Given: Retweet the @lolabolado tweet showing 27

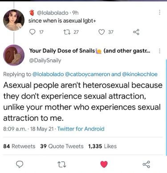Looking at the screenshot, I should pyautogui.click(x=66, y=32).
